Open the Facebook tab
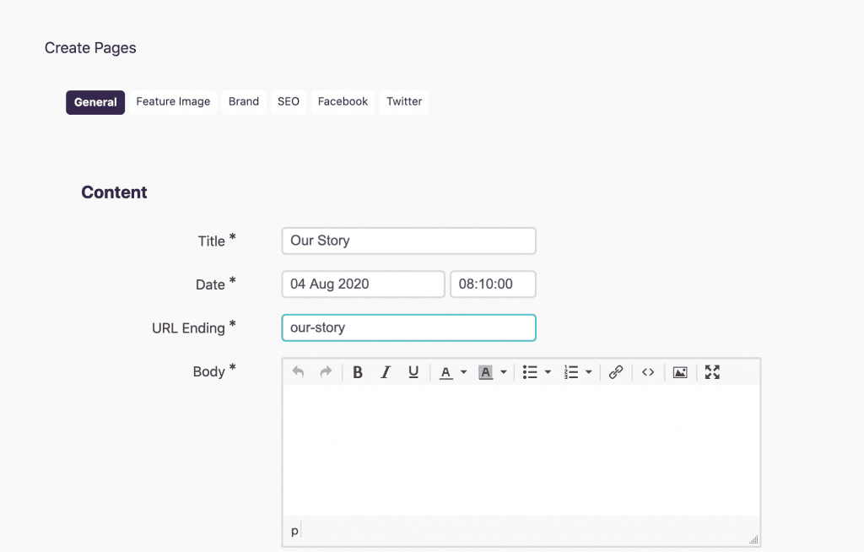 click(343, 101)
